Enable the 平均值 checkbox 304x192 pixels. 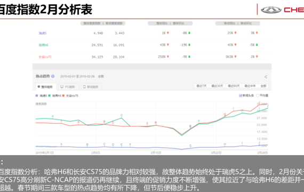tap(258, 95)
